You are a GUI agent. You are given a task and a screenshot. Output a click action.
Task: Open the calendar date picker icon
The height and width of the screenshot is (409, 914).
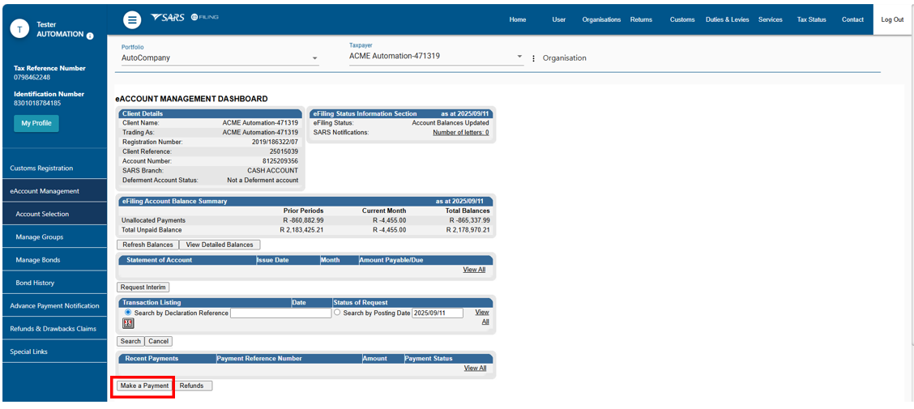point(128,324)
